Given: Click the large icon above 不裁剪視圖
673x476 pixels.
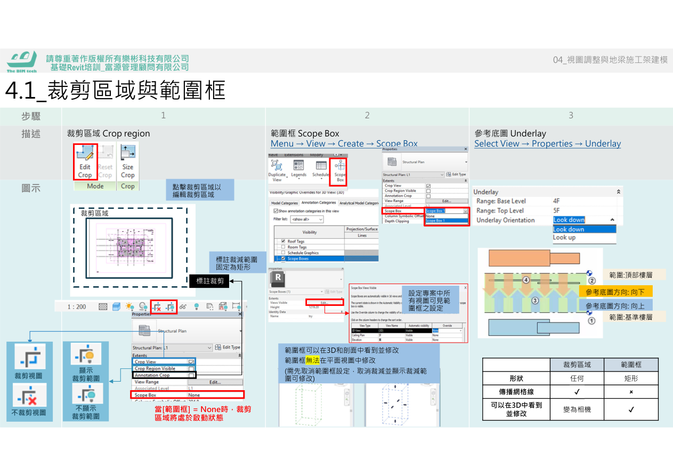Looking at the screenshot, I should click(x=30, y=395).
